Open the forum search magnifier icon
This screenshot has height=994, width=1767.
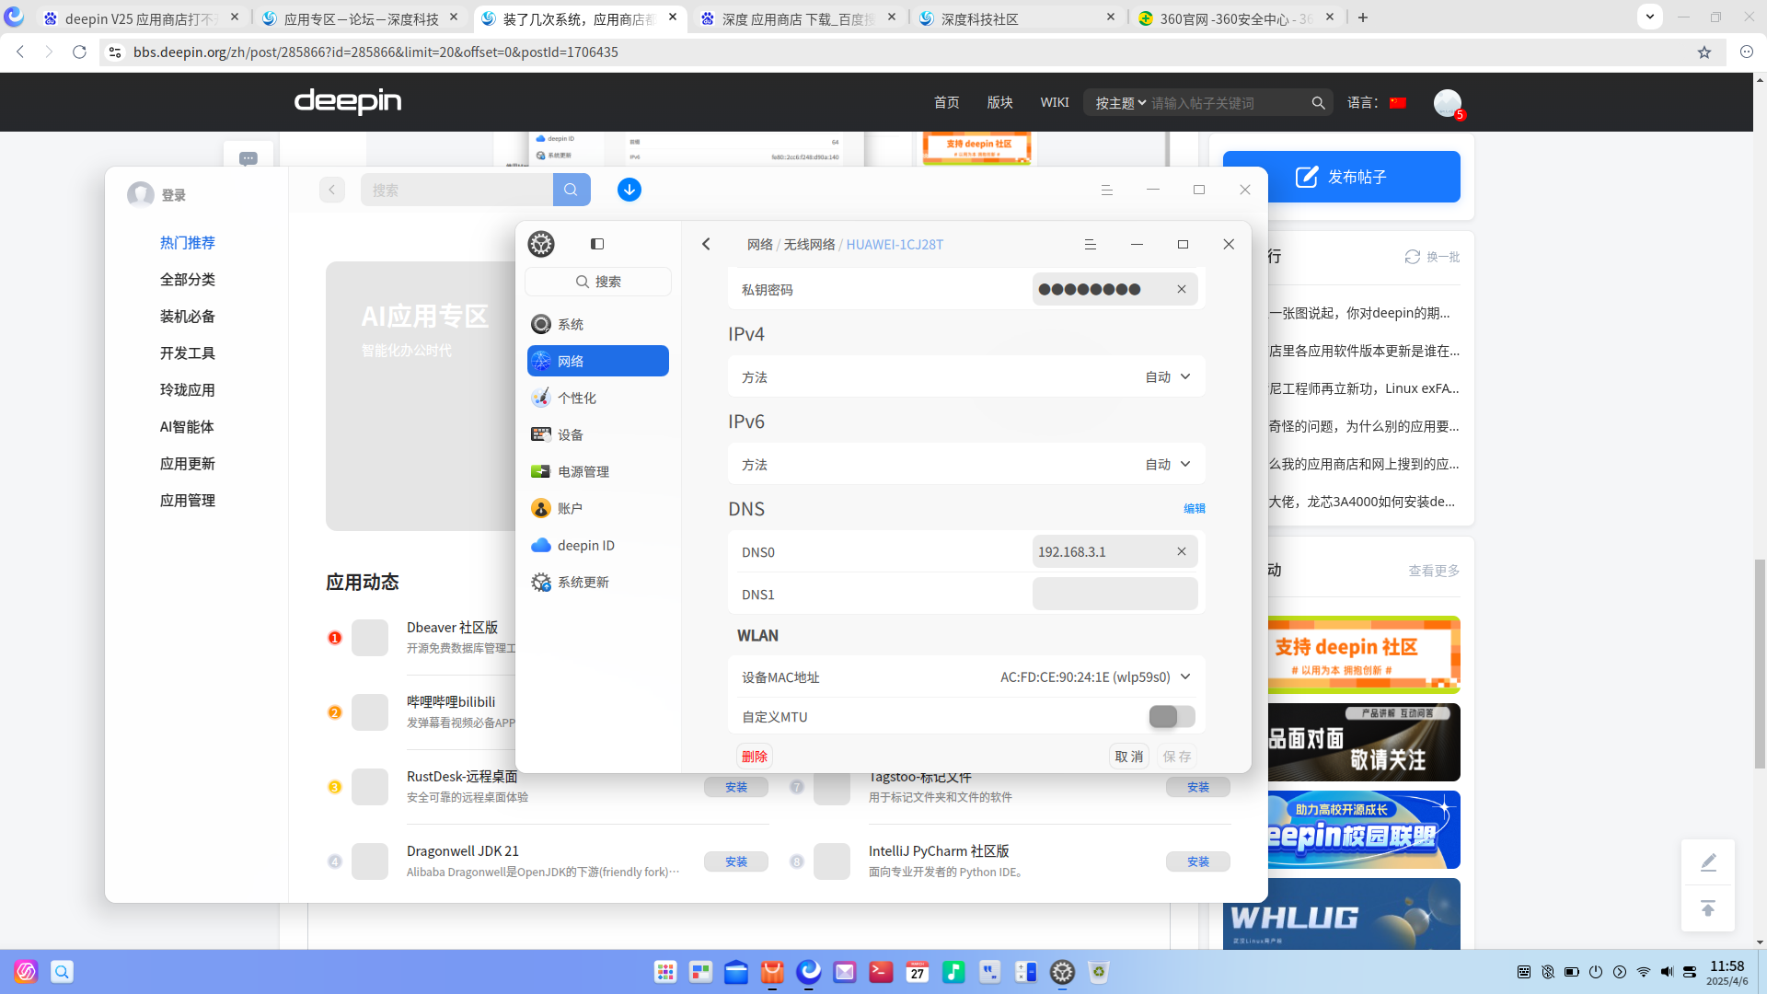pos(1318,103)
